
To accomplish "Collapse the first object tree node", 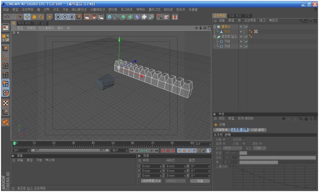I will [215, 27].
